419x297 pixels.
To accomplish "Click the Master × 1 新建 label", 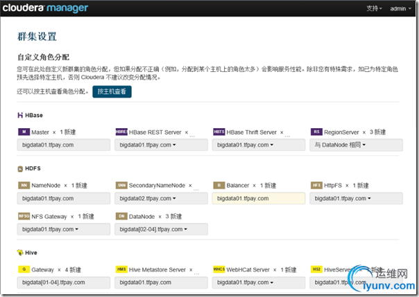I will click(53, 132).
